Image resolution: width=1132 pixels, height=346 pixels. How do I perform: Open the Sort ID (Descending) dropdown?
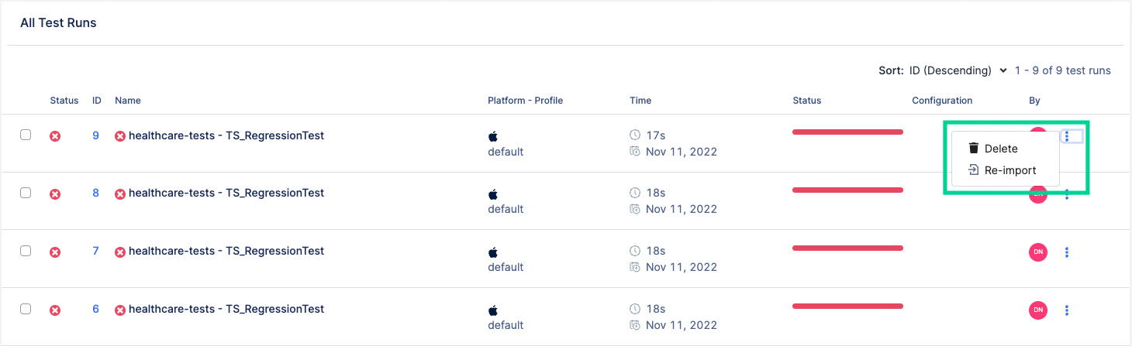(x=958, y=70)
